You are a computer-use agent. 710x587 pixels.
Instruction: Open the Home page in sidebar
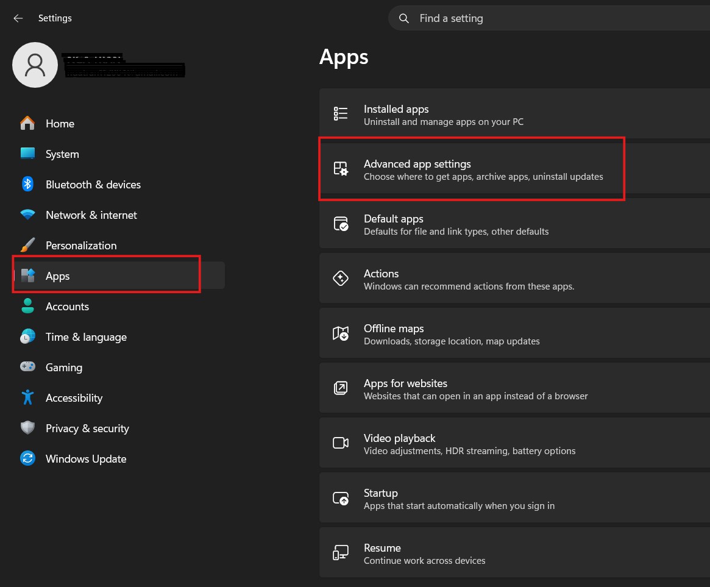pos(60,124)
